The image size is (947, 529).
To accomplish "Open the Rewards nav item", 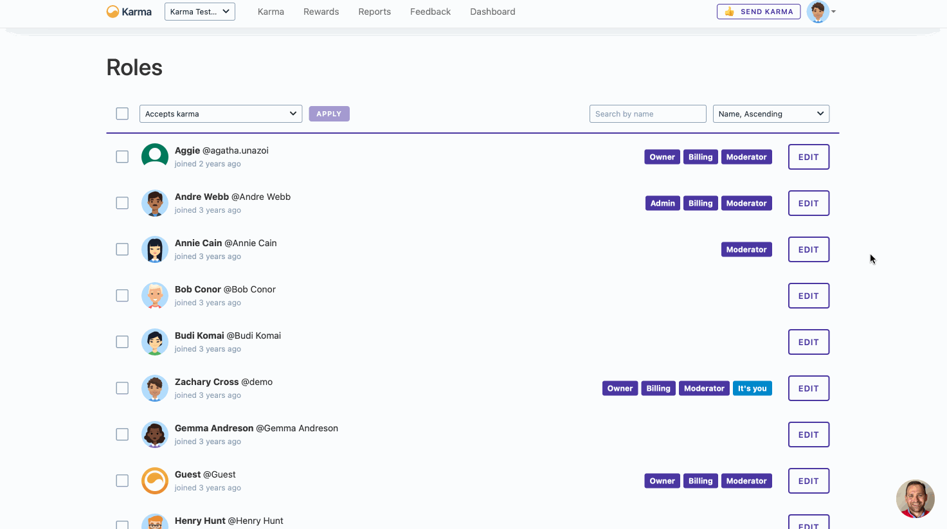I will tap(321, 12).
